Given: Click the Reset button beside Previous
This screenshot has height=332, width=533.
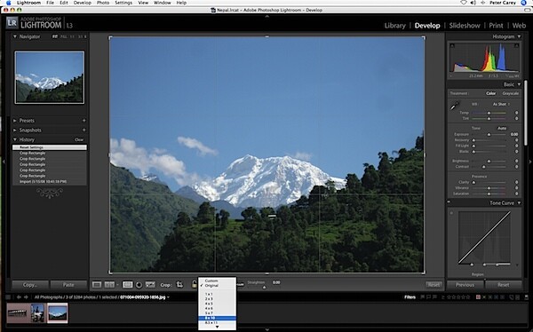Looking at the screenshot, I should (503, 285).
